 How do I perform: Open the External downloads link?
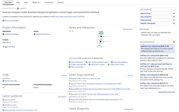click(12, 20)
